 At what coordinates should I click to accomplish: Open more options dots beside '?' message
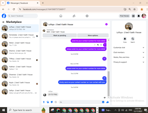[95, 45]
